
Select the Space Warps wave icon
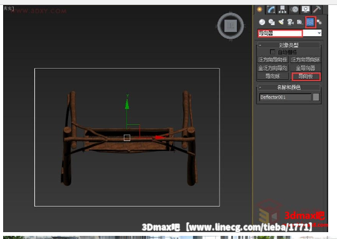(310, 22)
